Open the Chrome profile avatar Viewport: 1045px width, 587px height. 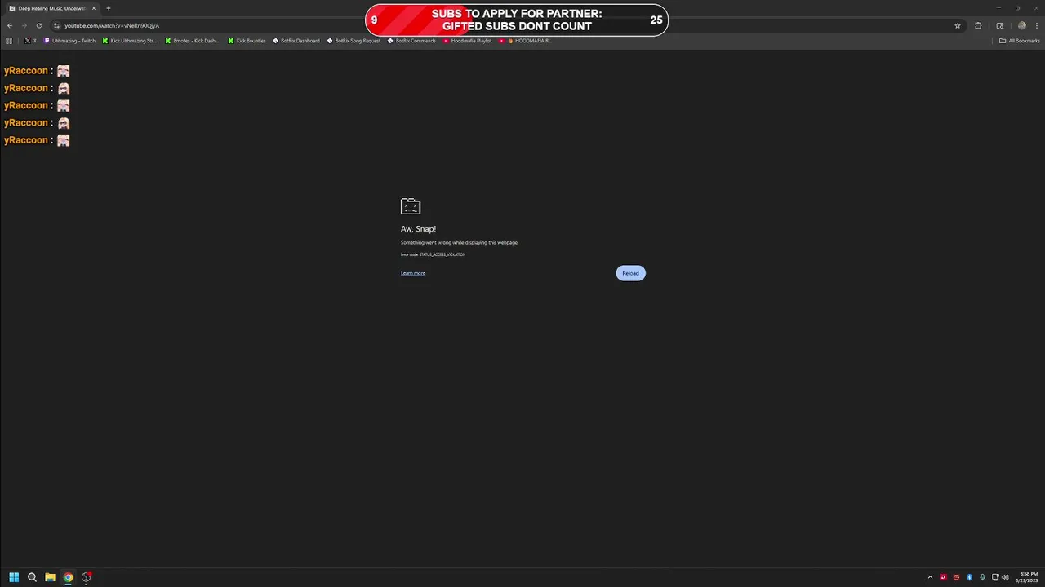click(1021, 25)
